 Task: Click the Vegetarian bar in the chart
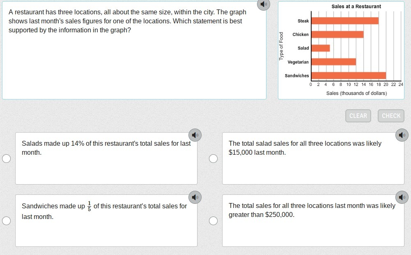[333, 62]
